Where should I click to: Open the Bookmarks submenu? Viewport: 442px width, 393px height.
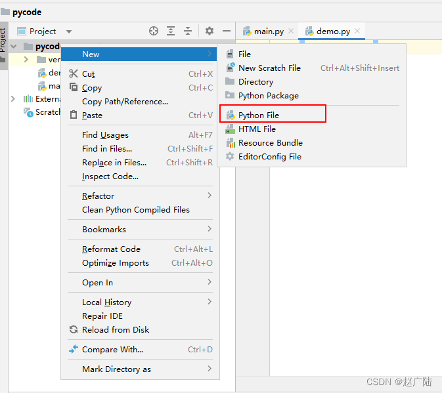[140, 229]
